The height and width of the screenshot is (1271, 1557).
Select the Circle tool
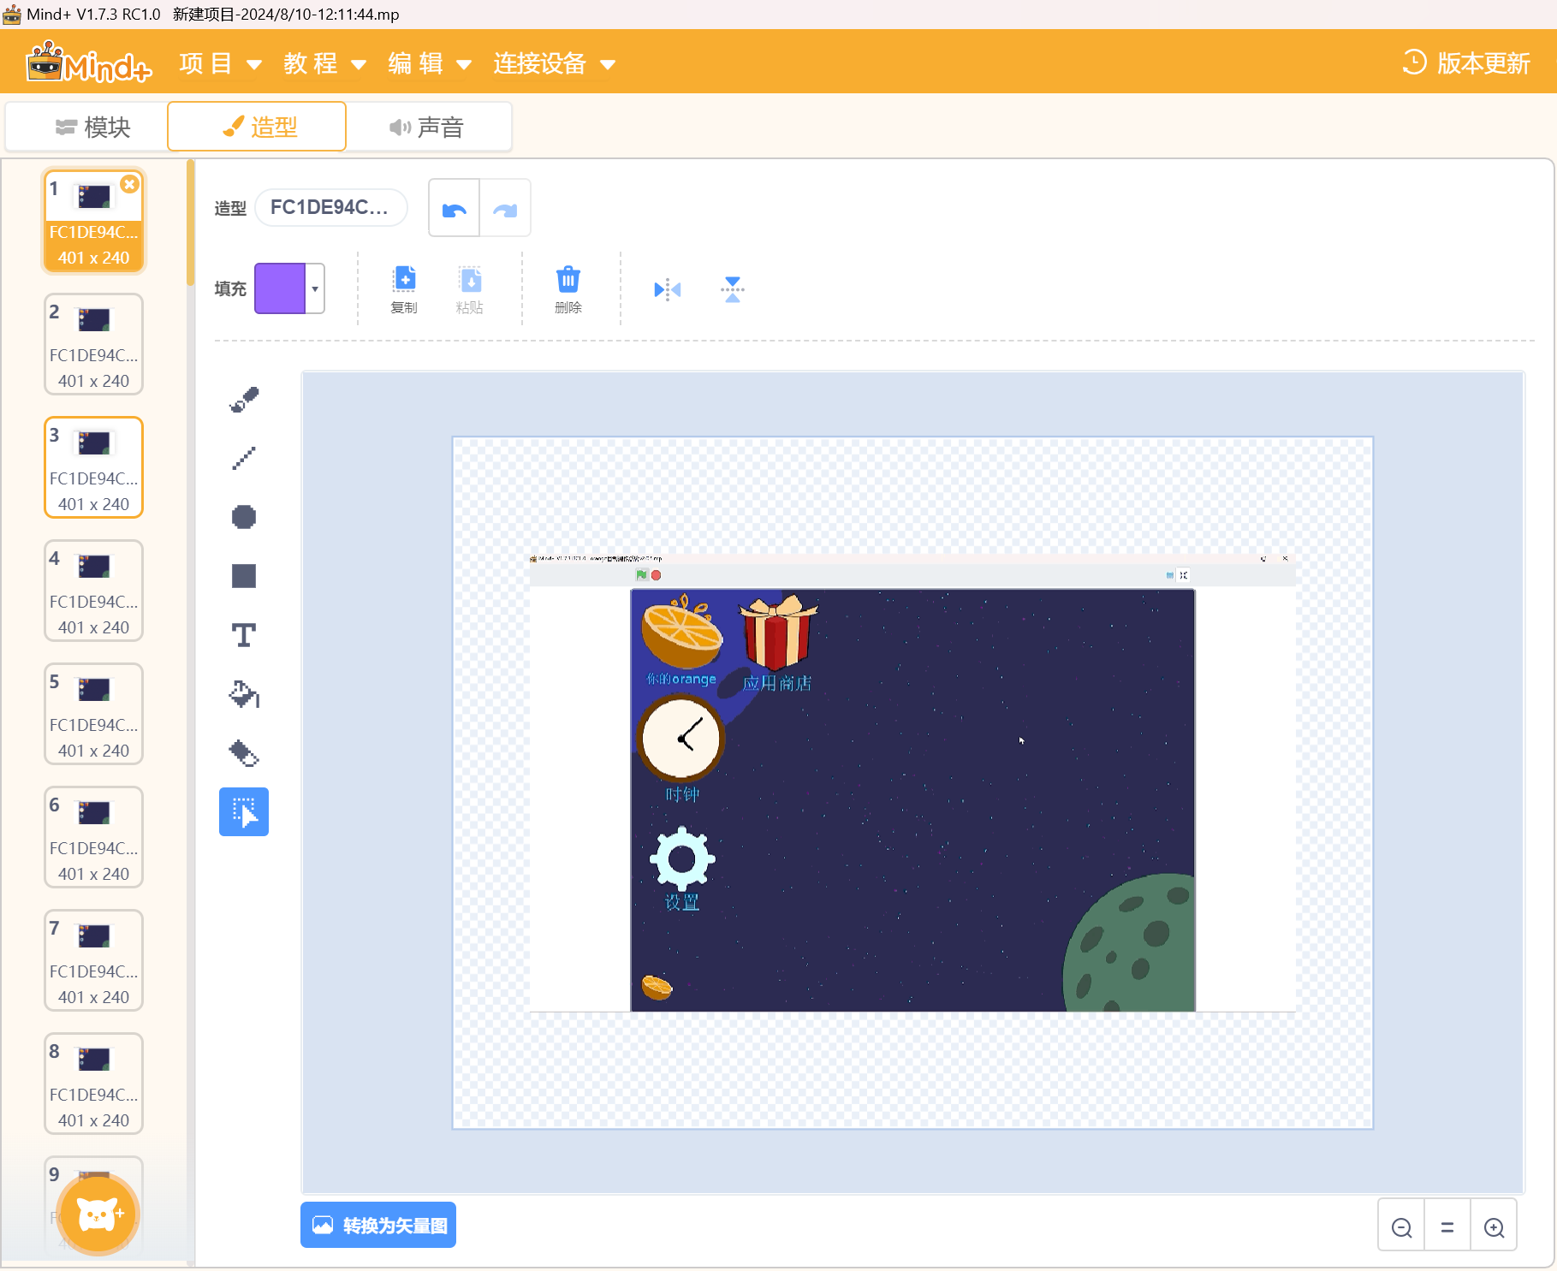click(244, 517)
